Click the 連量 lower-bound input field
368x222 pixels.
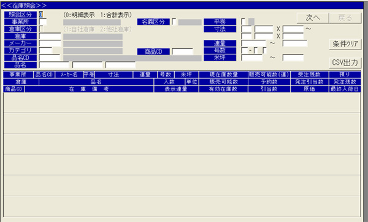coord(253,43)
